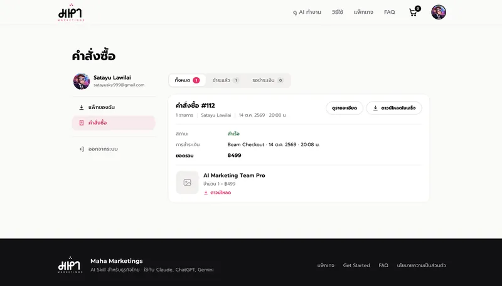Screen dimensions: 502x286
Task: Click the sidebar profile picture of Satayu Lawilai
Action: coord(82,82)
